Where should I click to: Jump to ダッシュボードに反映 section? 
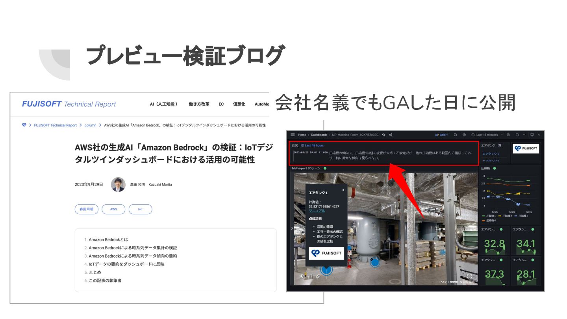coord(126,264)
